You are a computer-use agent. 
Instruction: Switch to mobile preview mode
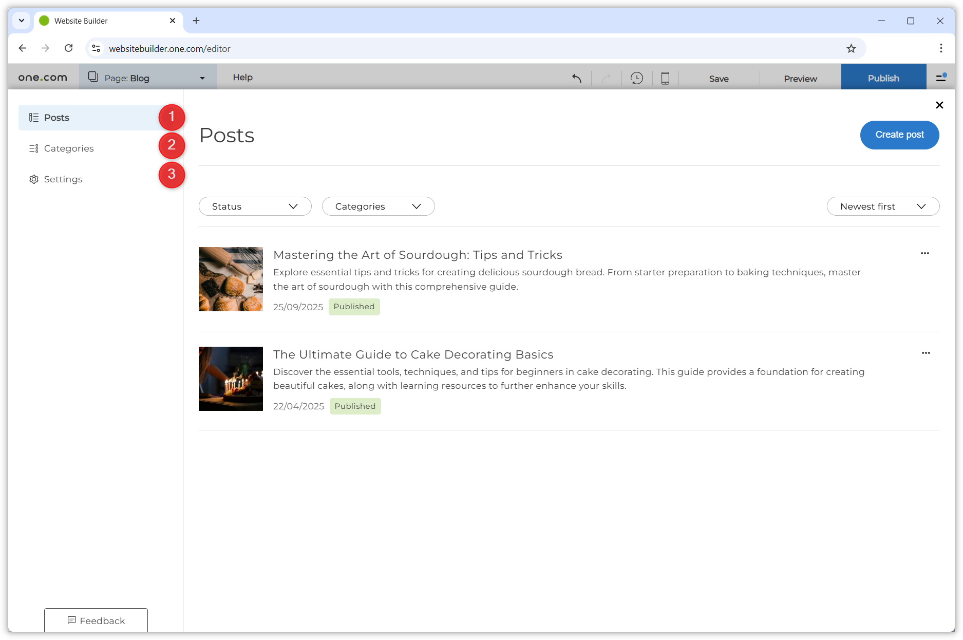click(666, 78)
